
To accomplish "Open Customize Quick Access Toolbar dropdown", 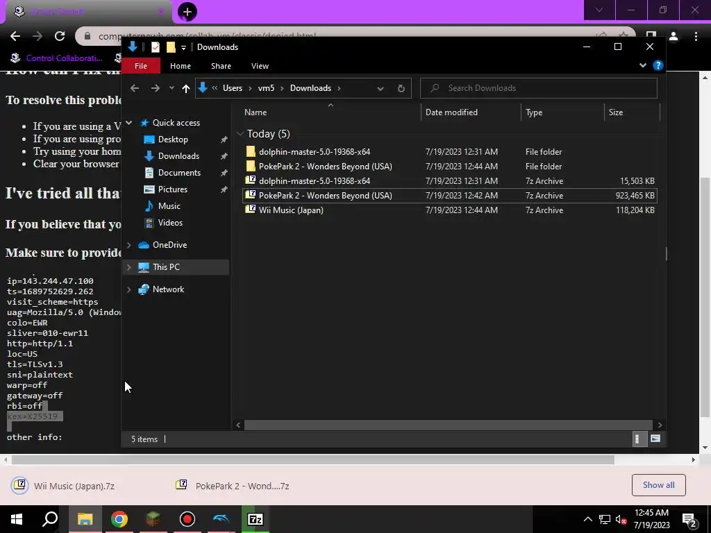I will [x=183, y=47].
